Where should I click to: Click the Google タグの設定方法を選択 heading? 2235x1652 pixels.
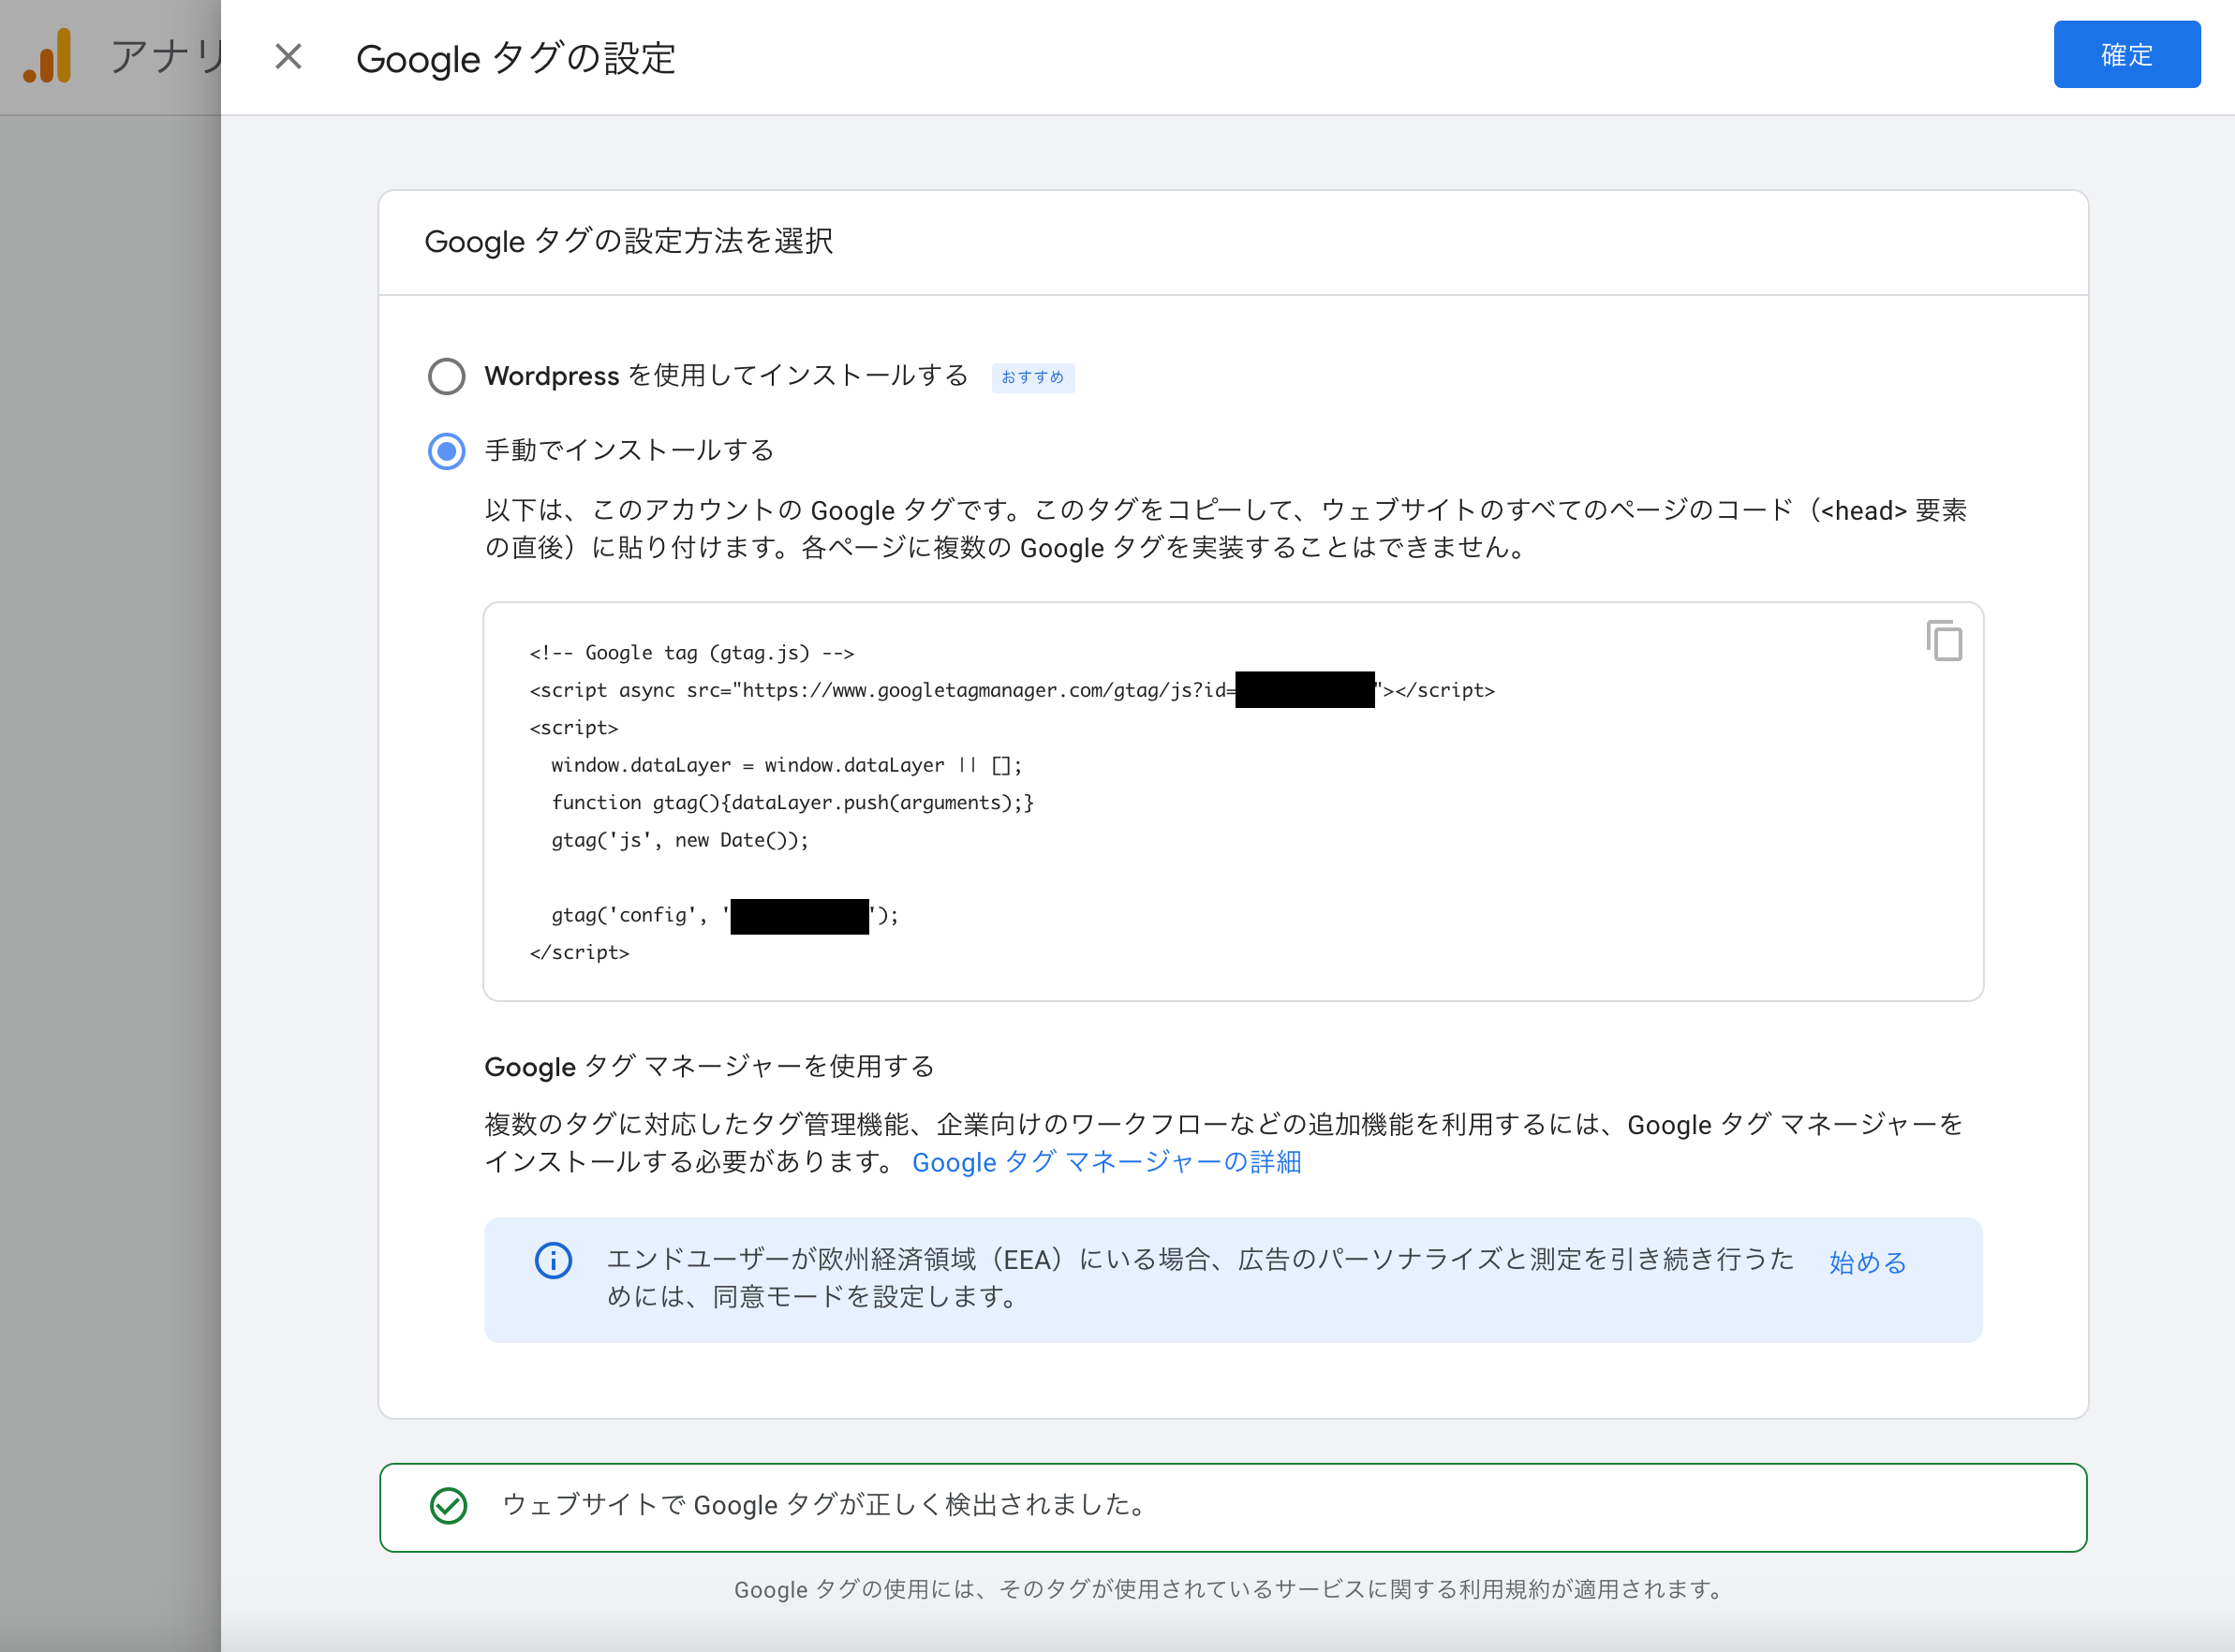pos(628,241)
